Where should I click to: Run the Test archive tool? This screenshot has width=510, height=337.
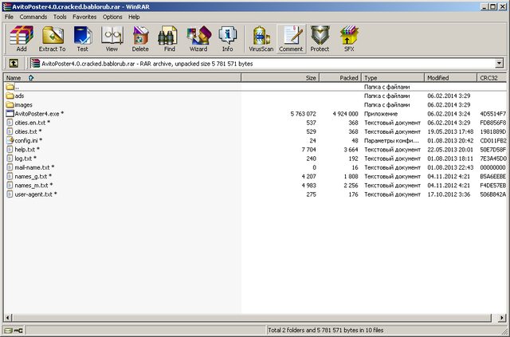click(83, 39)
